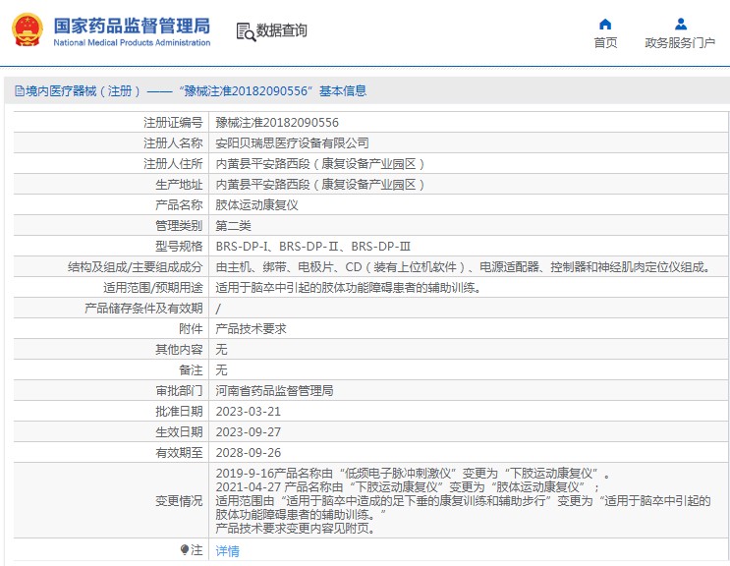This screenshot has height=566, width=730.
Task: Click the 生效日期 label
Action: pos(179,432)
